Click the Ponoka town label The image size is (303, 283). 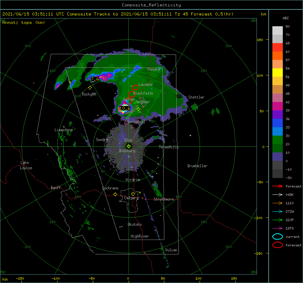154,69
